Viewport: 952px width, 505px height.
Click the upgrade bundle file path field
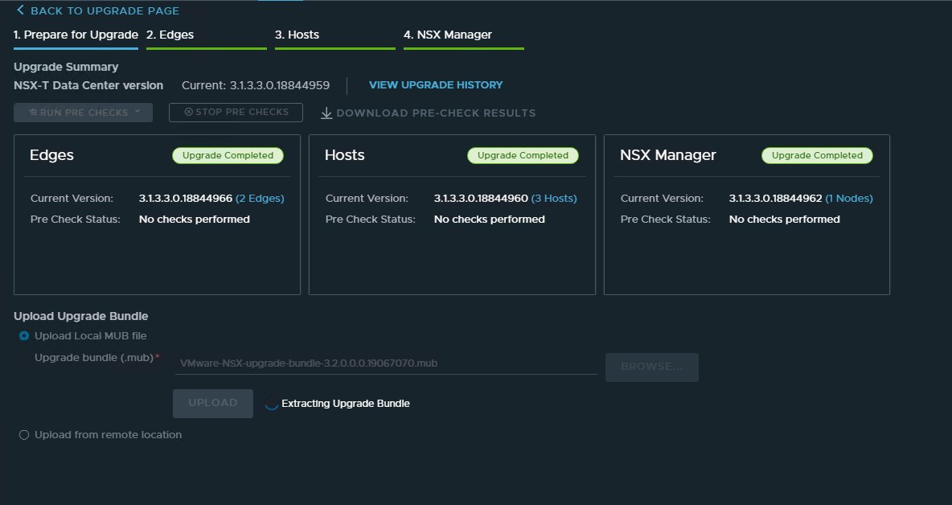pos(386,363)
